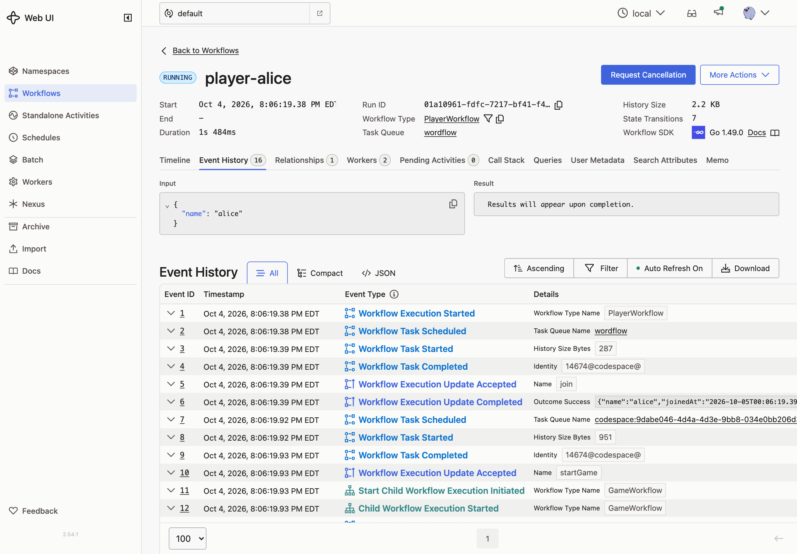
Task: Open Nexus in the sidebar
Action: pos(70,204)
